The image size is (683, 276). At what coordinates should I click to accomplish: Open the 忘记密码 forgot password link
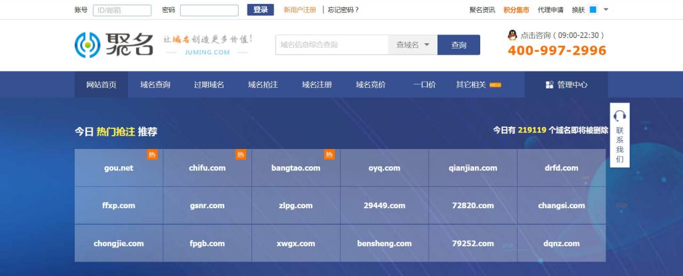(x=344, y=9)
